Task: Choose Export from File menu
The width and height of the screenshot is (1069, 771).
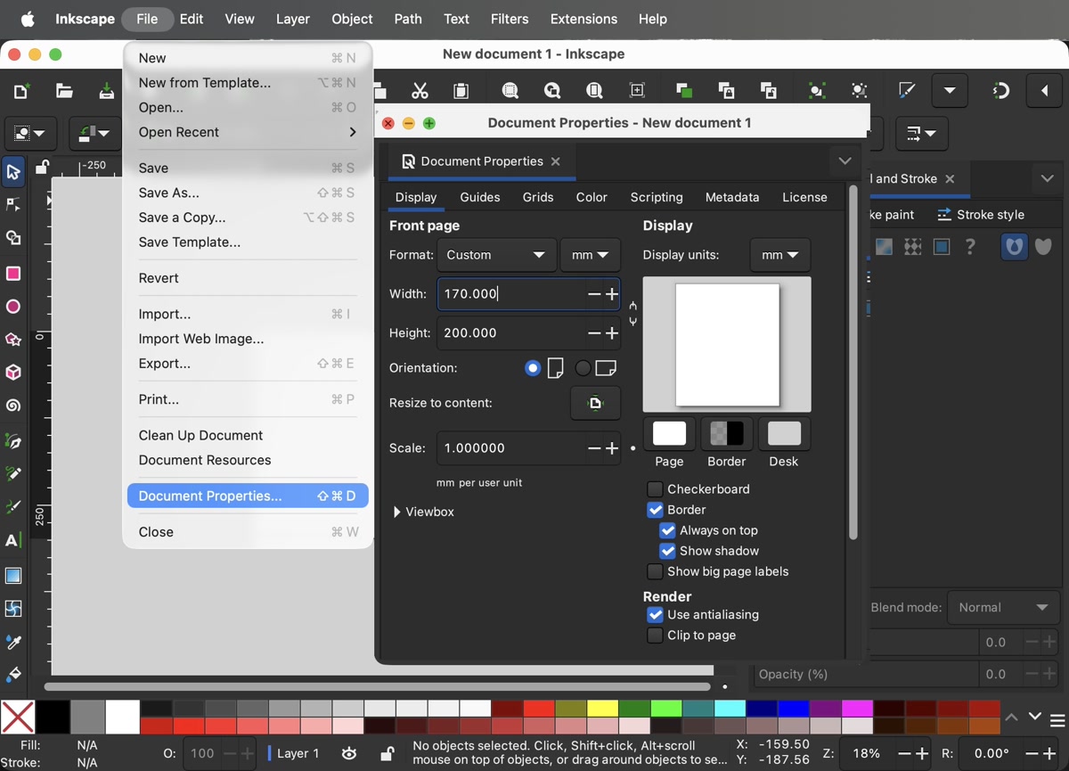Action: 248,364
